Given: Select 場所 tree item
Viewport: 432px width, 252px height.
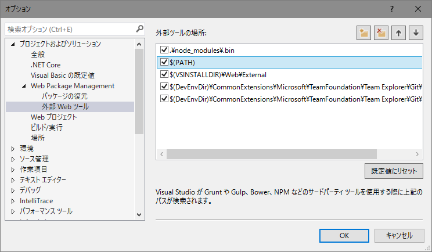Looking at the screenshot, I should point(38,138).
